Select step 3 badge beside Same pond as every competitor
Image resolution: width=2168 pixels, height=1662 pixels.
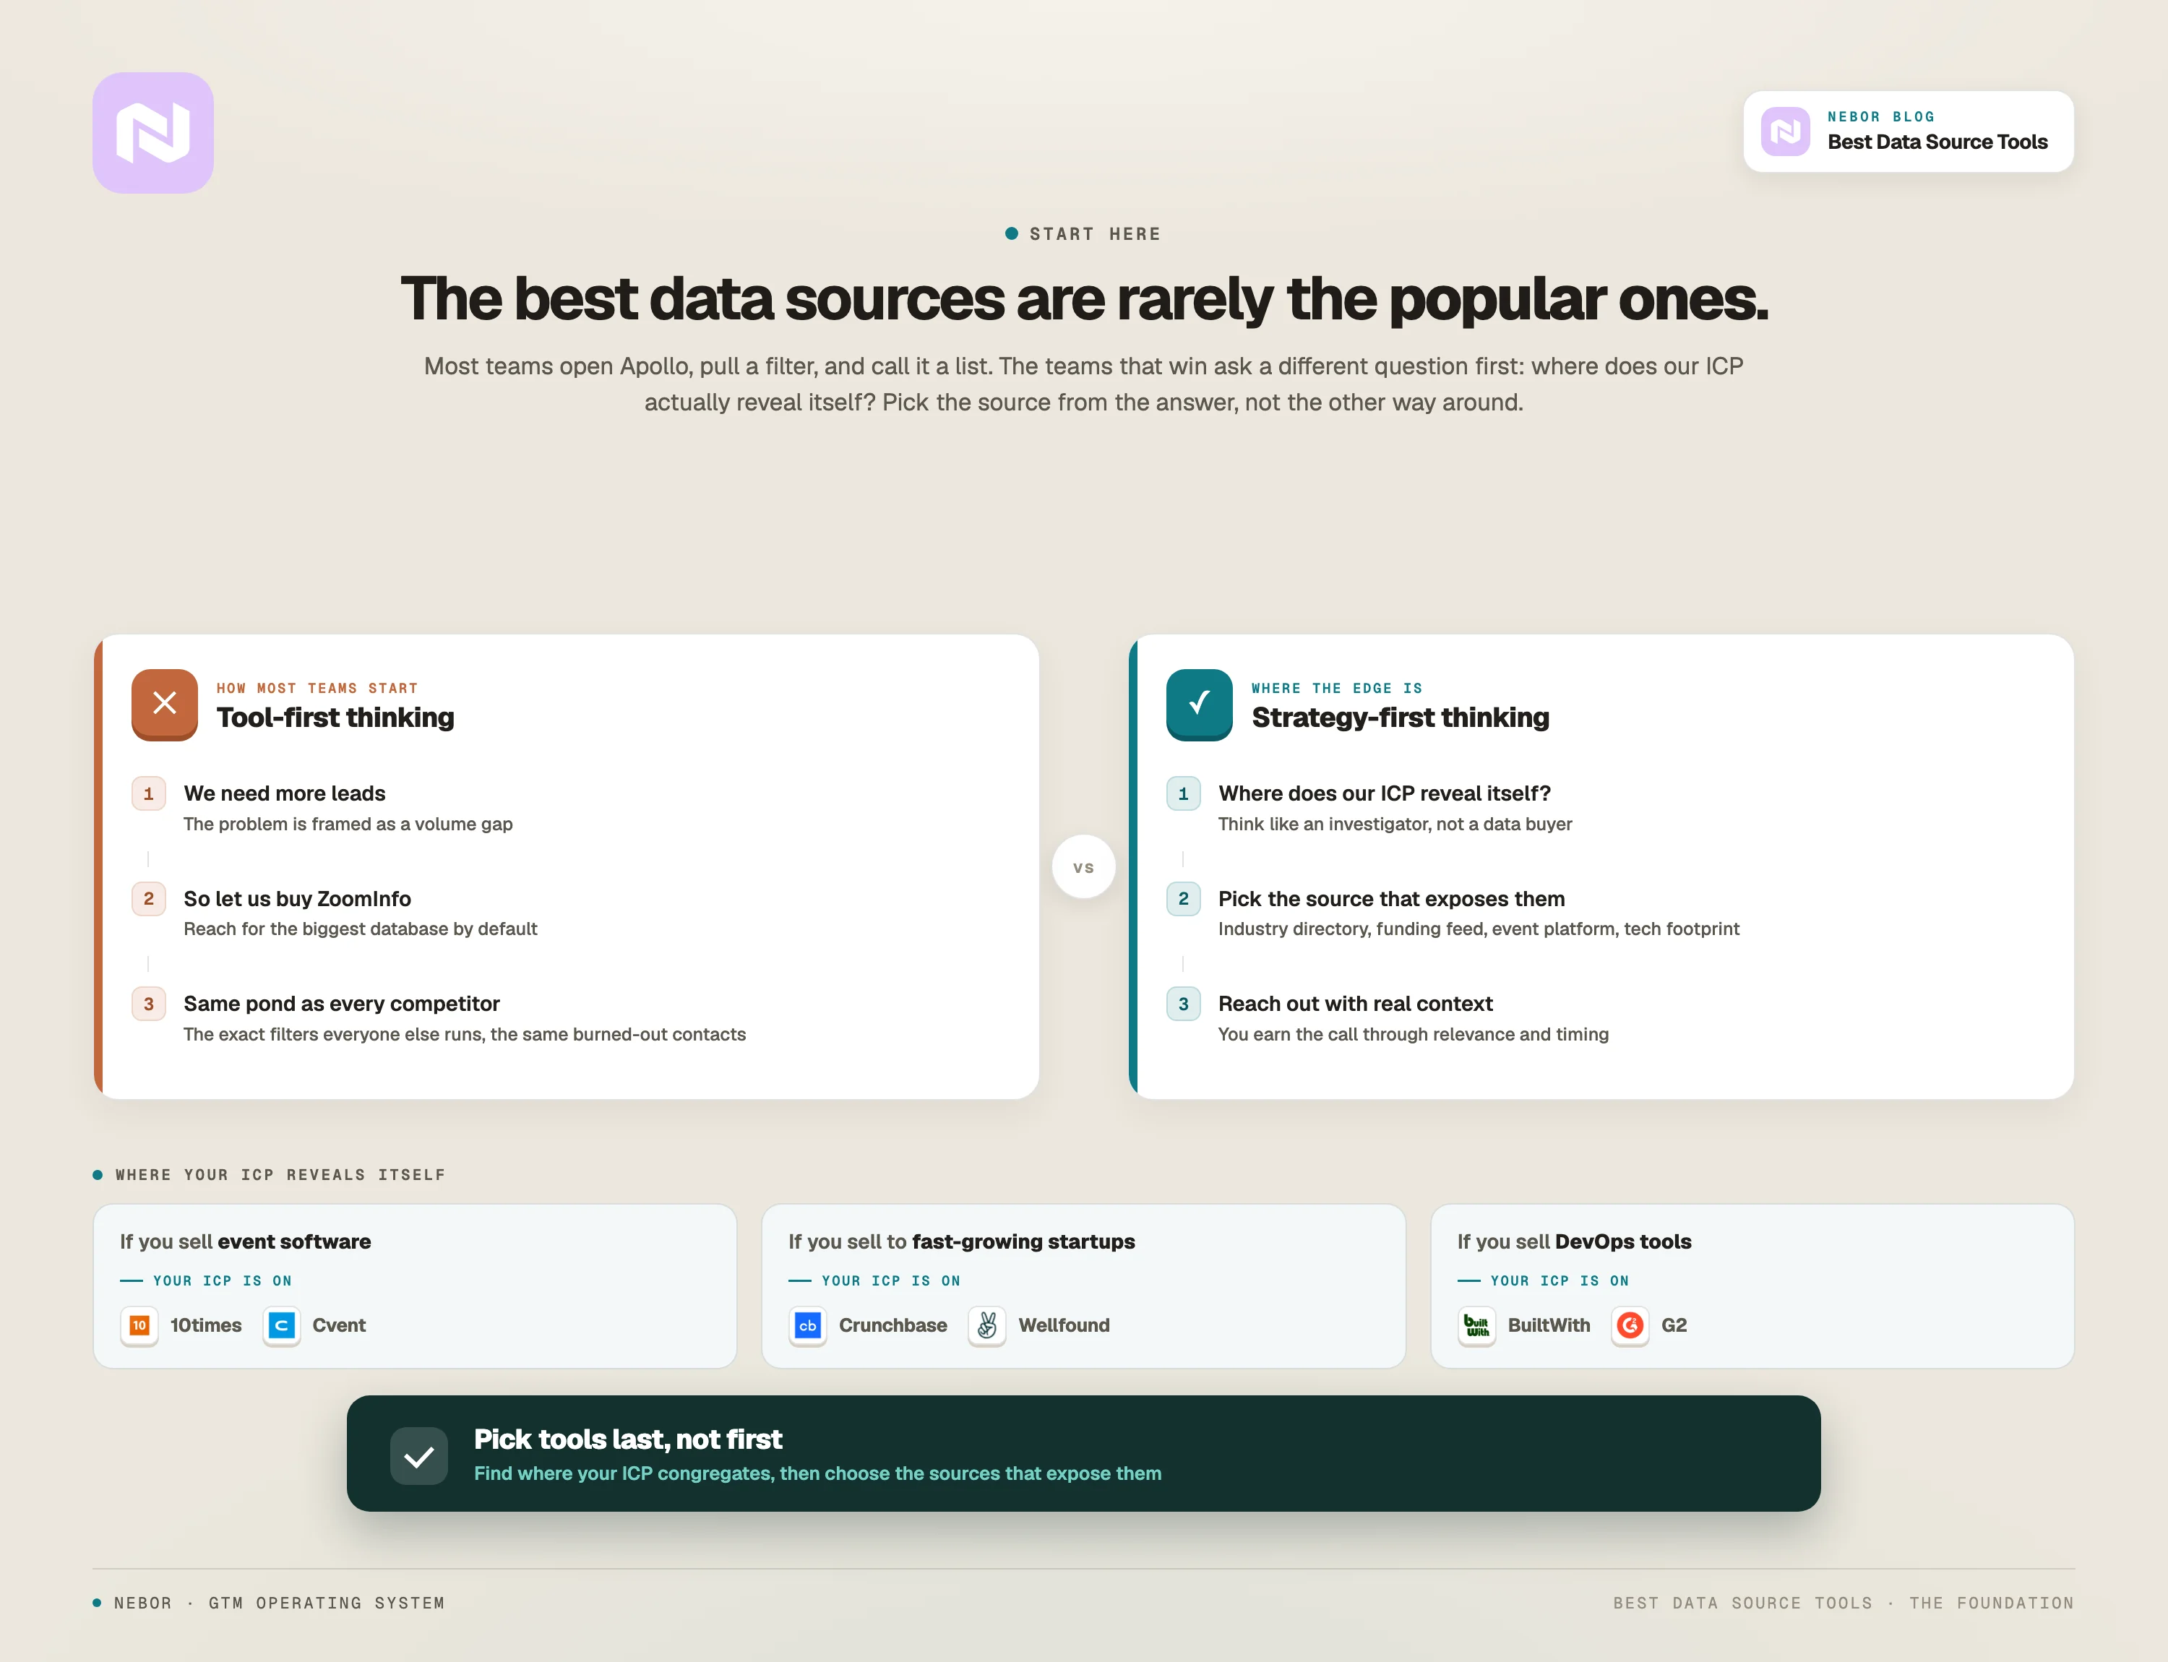(x=148, y=1003)
